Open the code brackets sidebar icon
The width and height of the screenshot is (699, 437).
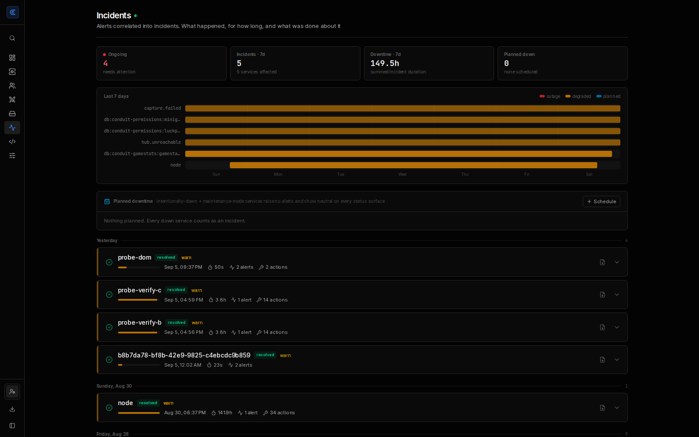(x=12, y=142)
